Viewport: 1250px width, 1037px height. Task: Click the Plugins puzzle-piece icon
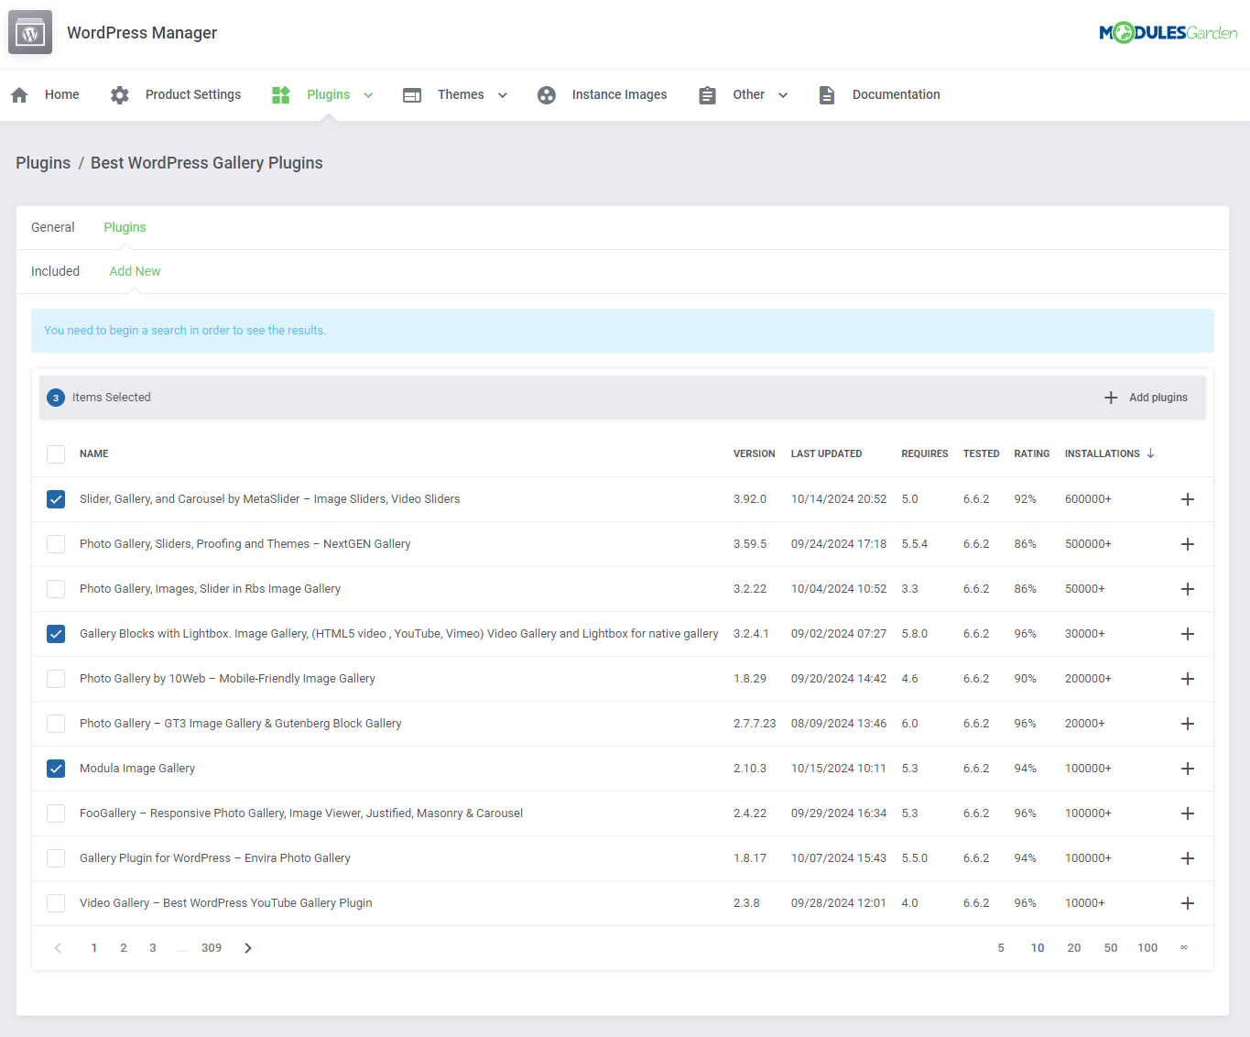point(280,94)
